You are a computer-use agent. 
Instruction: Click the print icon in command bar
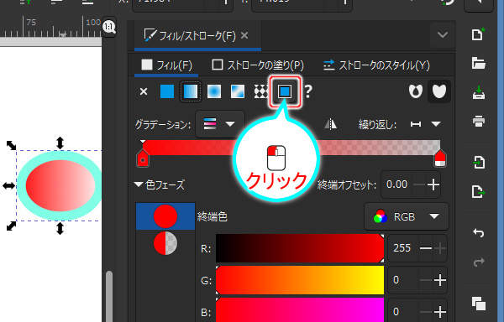pyautogui.click(x=478, y=122)
